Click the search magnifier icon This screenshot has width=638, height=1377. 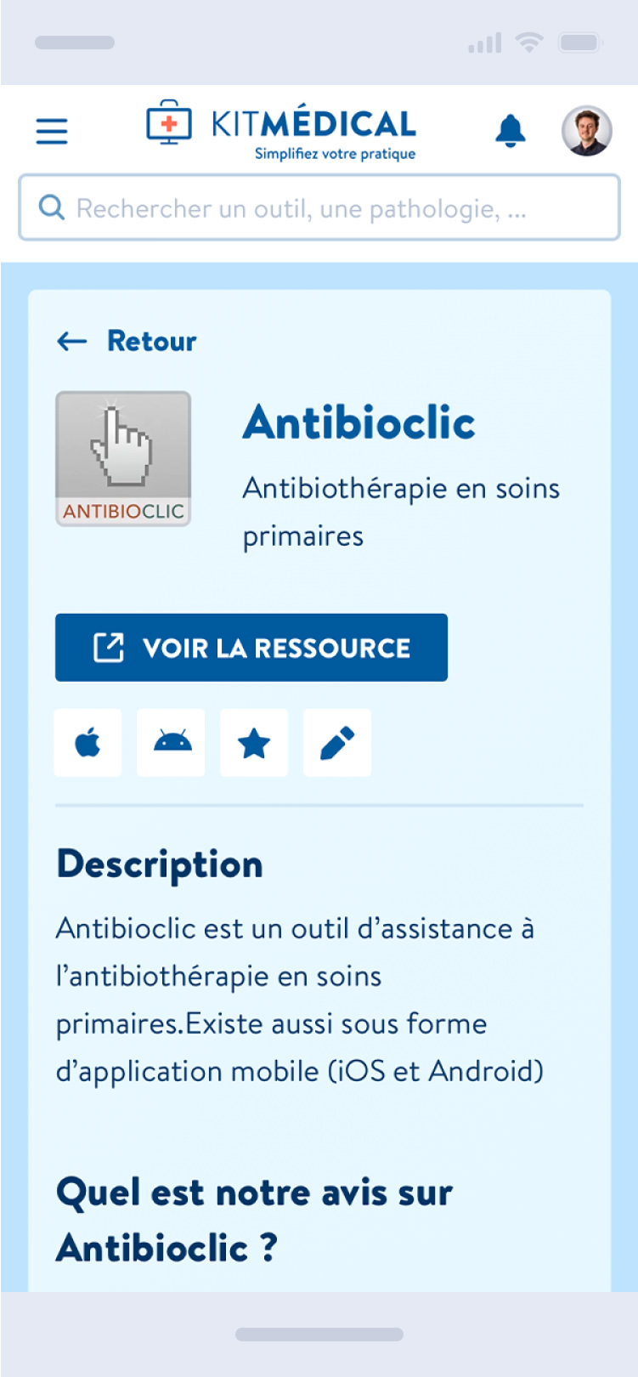click(52, 207)
